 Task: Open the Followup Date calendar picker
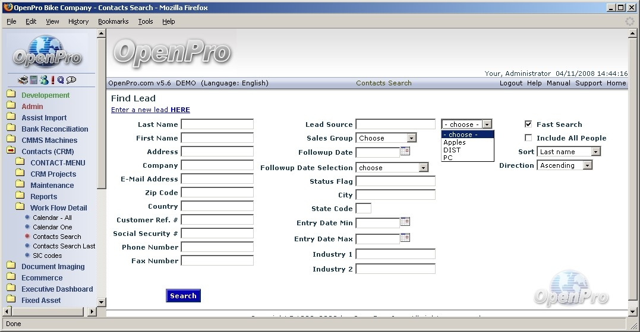[x=405, y=151]
